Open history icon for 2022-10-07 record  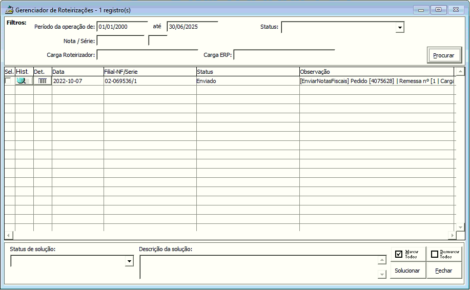click(x=24, y=81)
